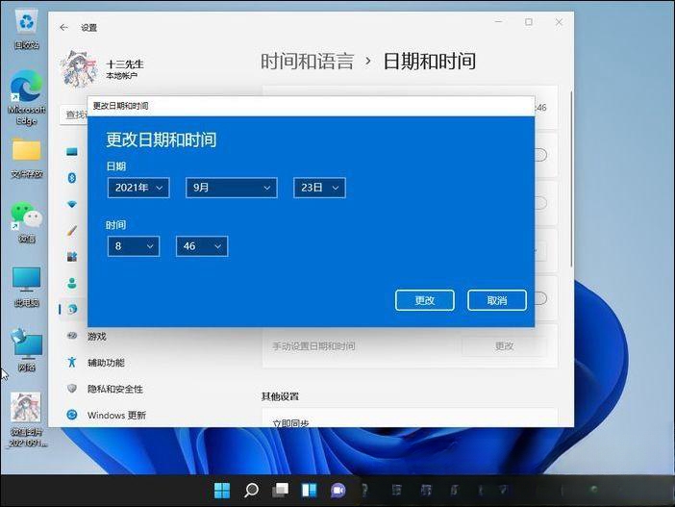675x507 pixels.
Task: Open the Widgets icon on the taskbar
Action: pyautogui.click(x=309, y=491)
